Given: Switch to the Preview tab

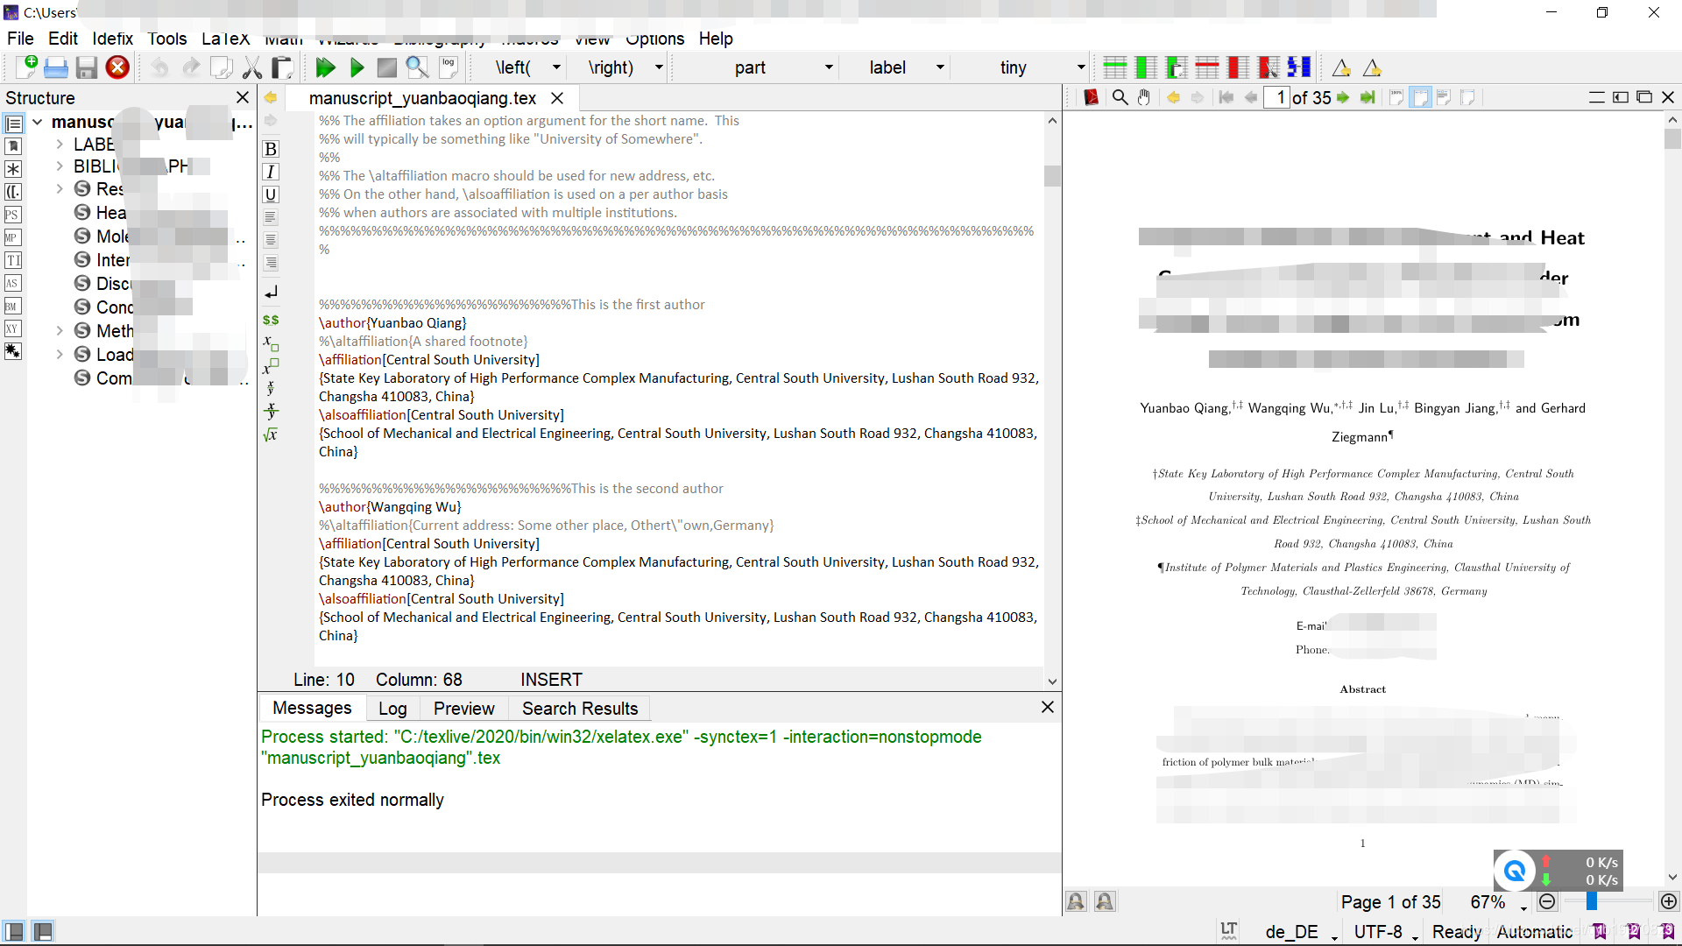Looking at the screenshot, I should point(464,708).
